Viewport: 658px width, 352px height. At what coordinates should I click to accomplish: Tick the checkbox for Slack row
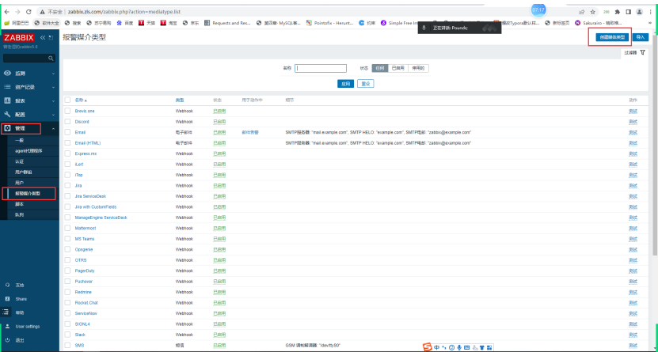(x=67, y=335)
